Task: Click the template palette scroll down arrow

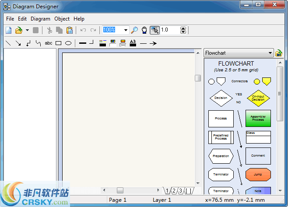Action: point(280,191)
